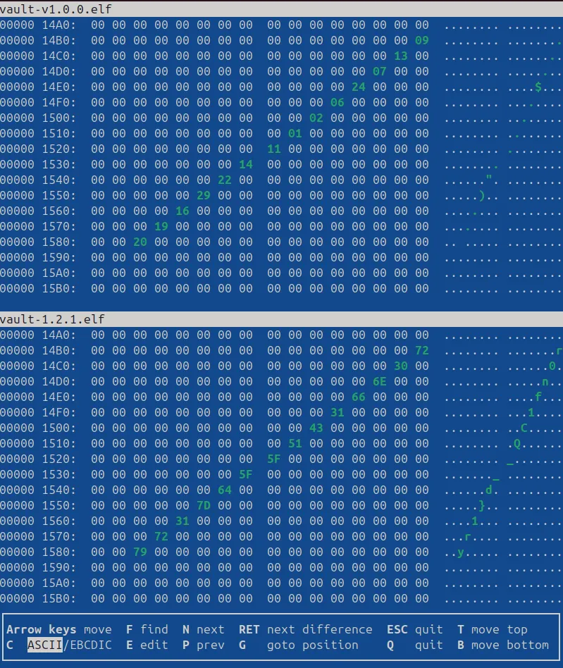This screenshot has width=563, height=668.
Task: Click the 'B move bottom' command
Action: pos(503,645)
